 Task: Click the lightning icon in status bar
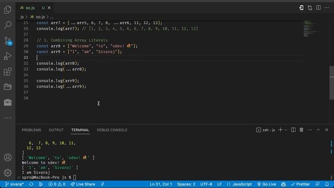[x=102, y=184]
